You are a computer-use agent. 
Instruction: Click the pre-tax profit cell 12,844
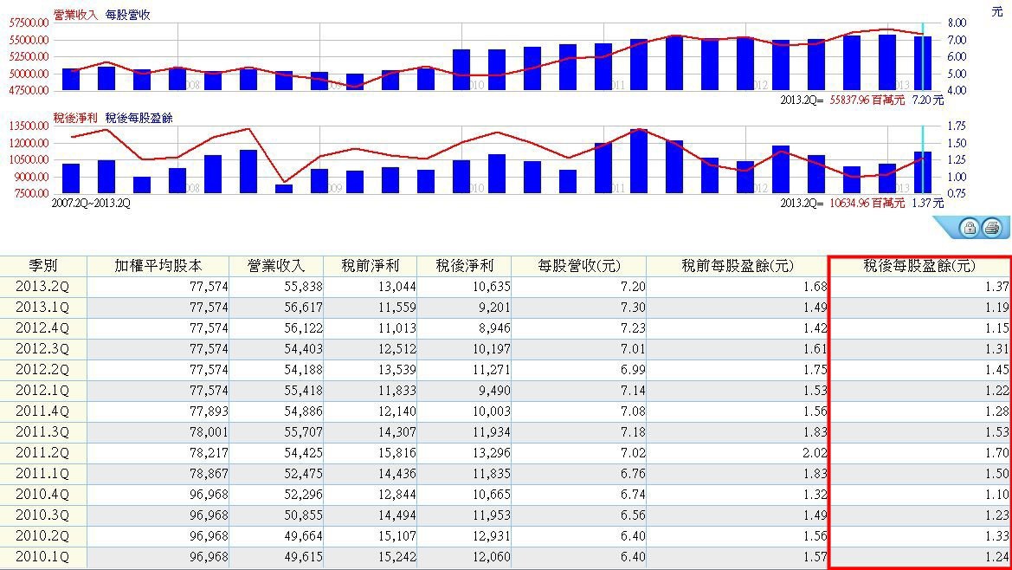(x=371, y=494)
